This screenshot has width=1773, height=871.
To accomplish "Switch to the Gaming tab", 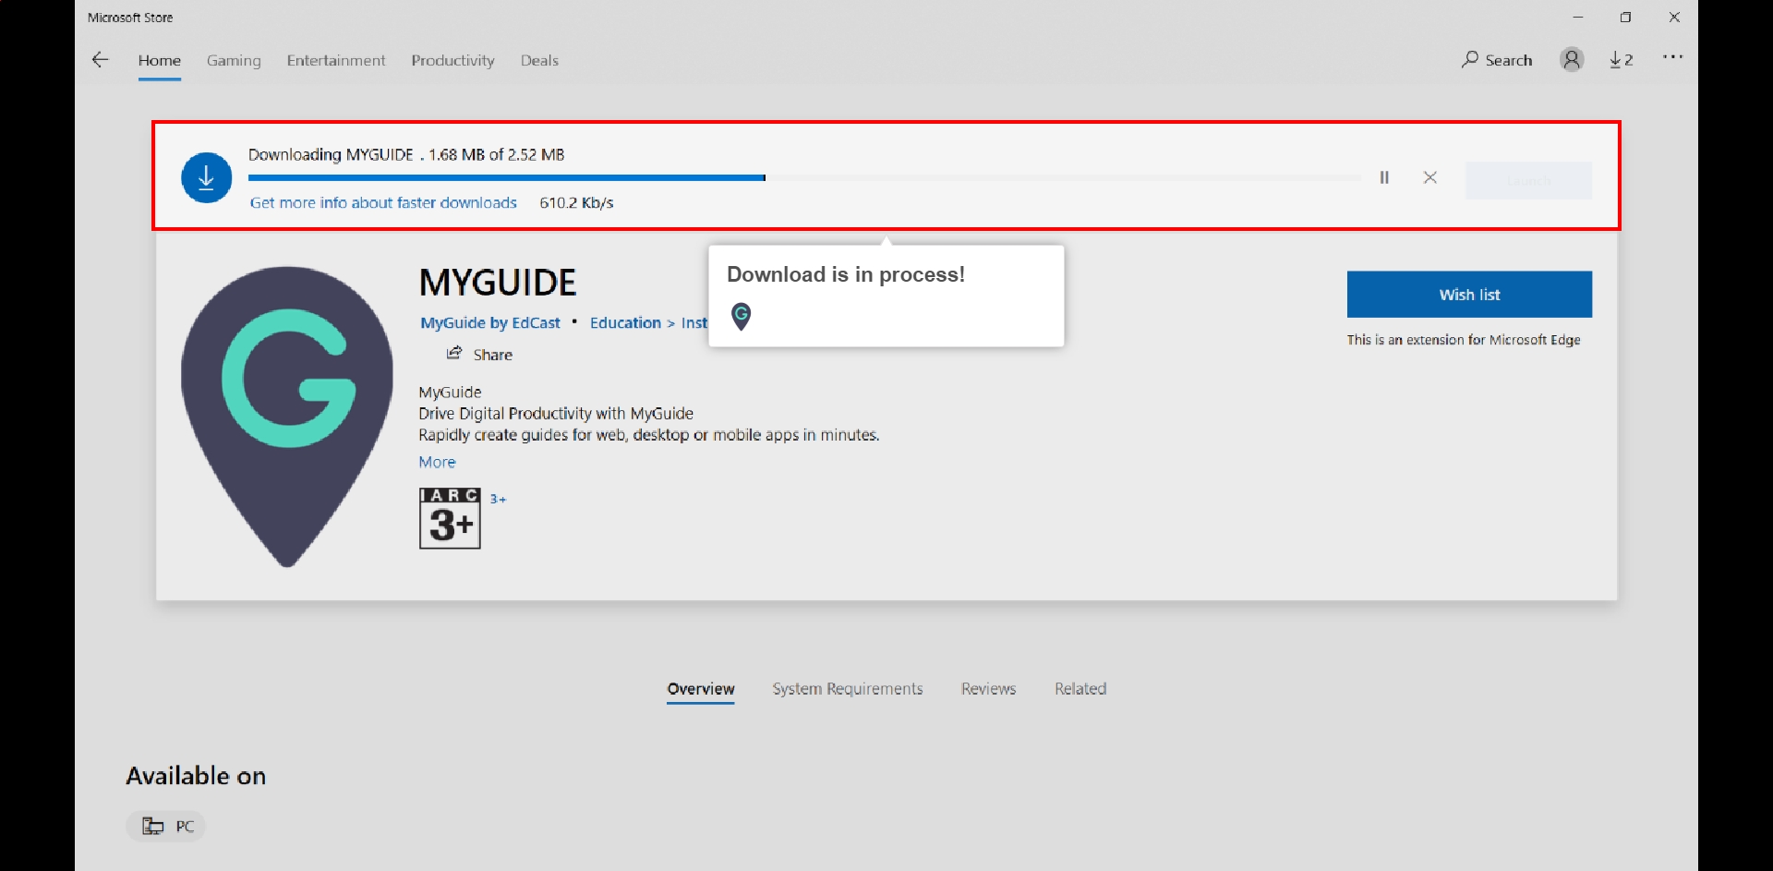I will click(x=234, y=60).
